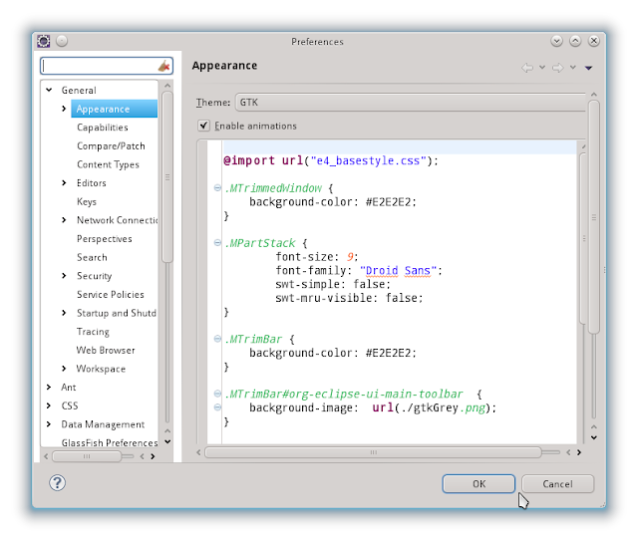This screenshot has height=540, width=638.
Task: Select GlassFish Preferences in the tree
Action: (110, 442)
